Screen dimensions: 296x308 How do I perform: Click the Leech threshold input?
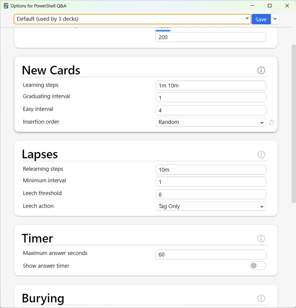(210, 194)
